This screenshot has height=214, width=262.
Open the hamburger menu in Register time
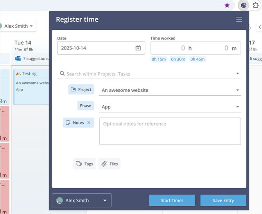pyautogui.click(x=239, y=20)
